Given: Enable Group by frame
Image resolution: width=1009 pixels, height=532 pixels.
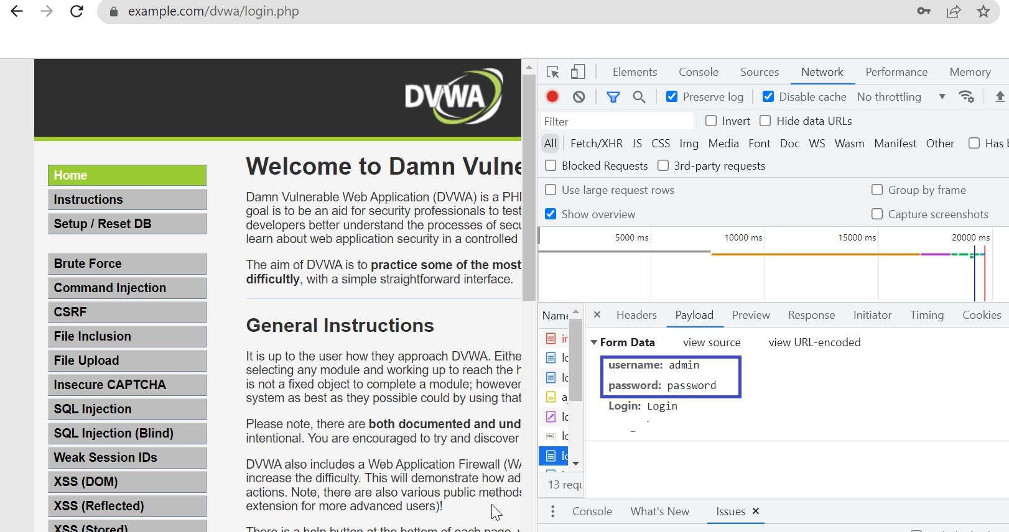Looking at the screenshot, I should pos(877,190).
